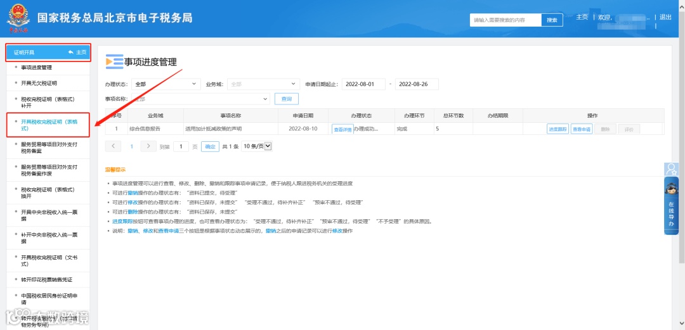The width and height of the screenshot is (685, 330).
Task: Click the end date field 2022-08-26
Action: click(417, 84)
